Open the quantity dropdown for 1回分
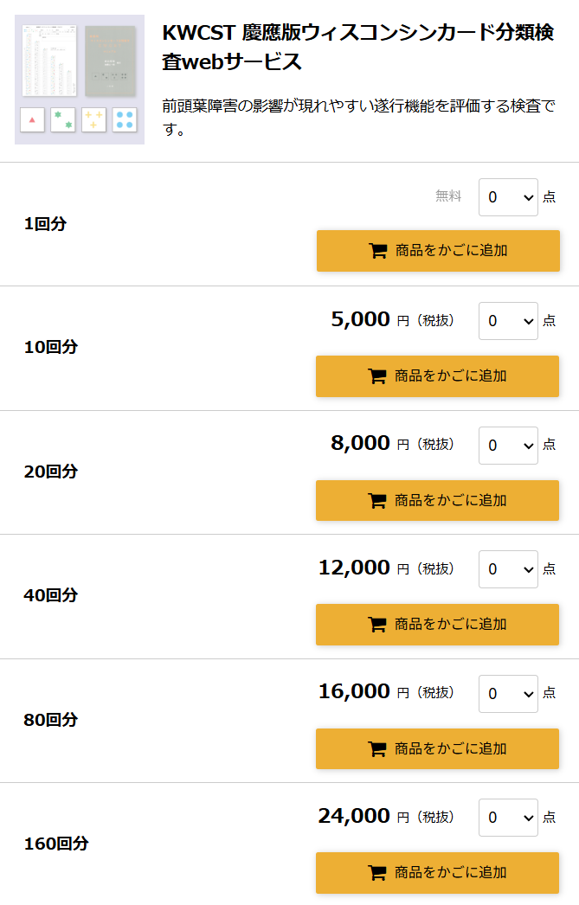The width and height of the screenshot is (579, 905). point(508,196)
